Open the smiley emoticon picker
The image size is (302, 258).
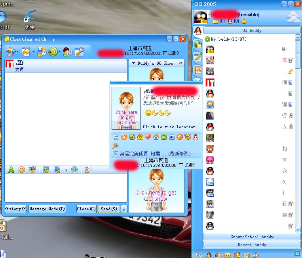point(22,170)
